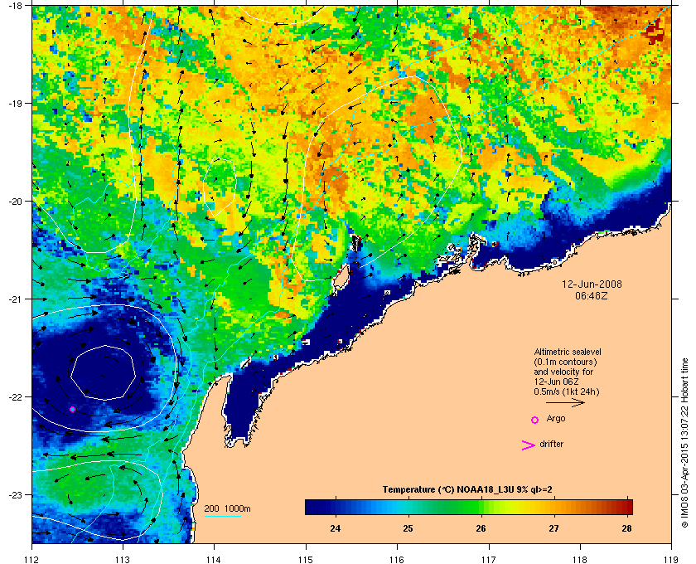Click the magenta drifter legend symbol
This screenshot has height=564, width=696.
(529, 445)
